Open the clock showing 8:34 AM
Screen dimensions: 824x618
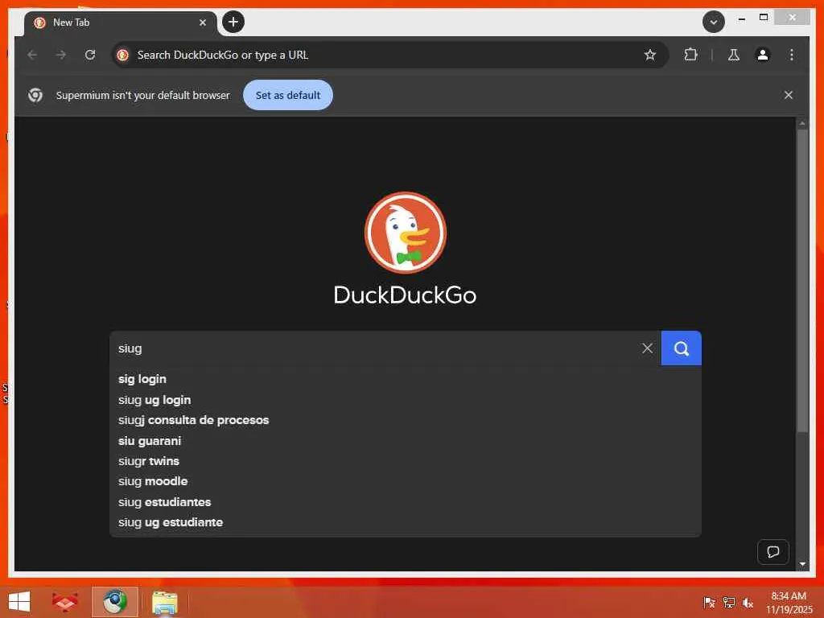coord(789,603)
